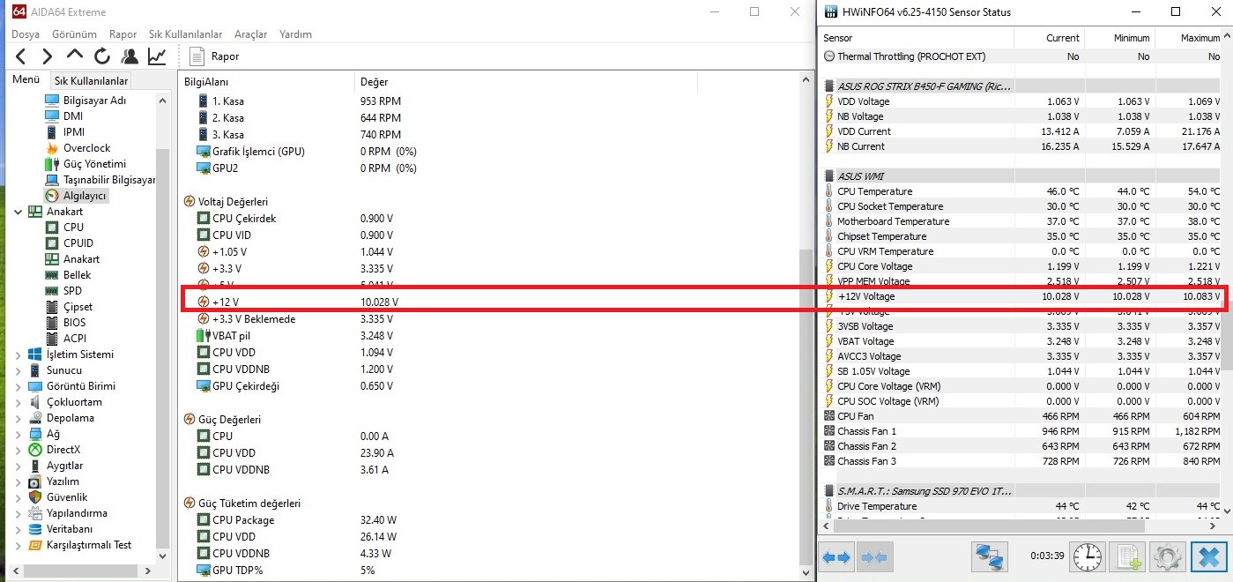Screen dimensions: 1233x582
Task: Select Yazılım in the tree
Action: (63, 481)
